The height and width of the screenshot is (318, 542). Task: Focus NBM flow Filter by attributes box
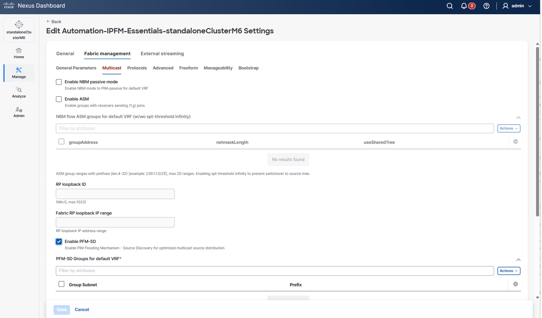coord(275,129)
